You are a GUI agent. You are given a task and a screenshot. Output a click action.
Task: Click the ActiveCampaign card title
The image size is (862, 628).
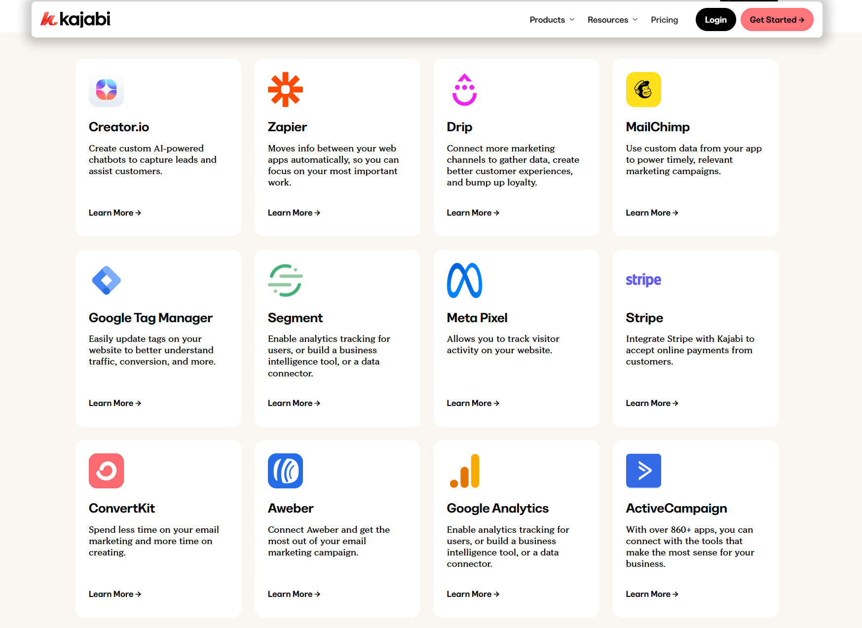676,508
